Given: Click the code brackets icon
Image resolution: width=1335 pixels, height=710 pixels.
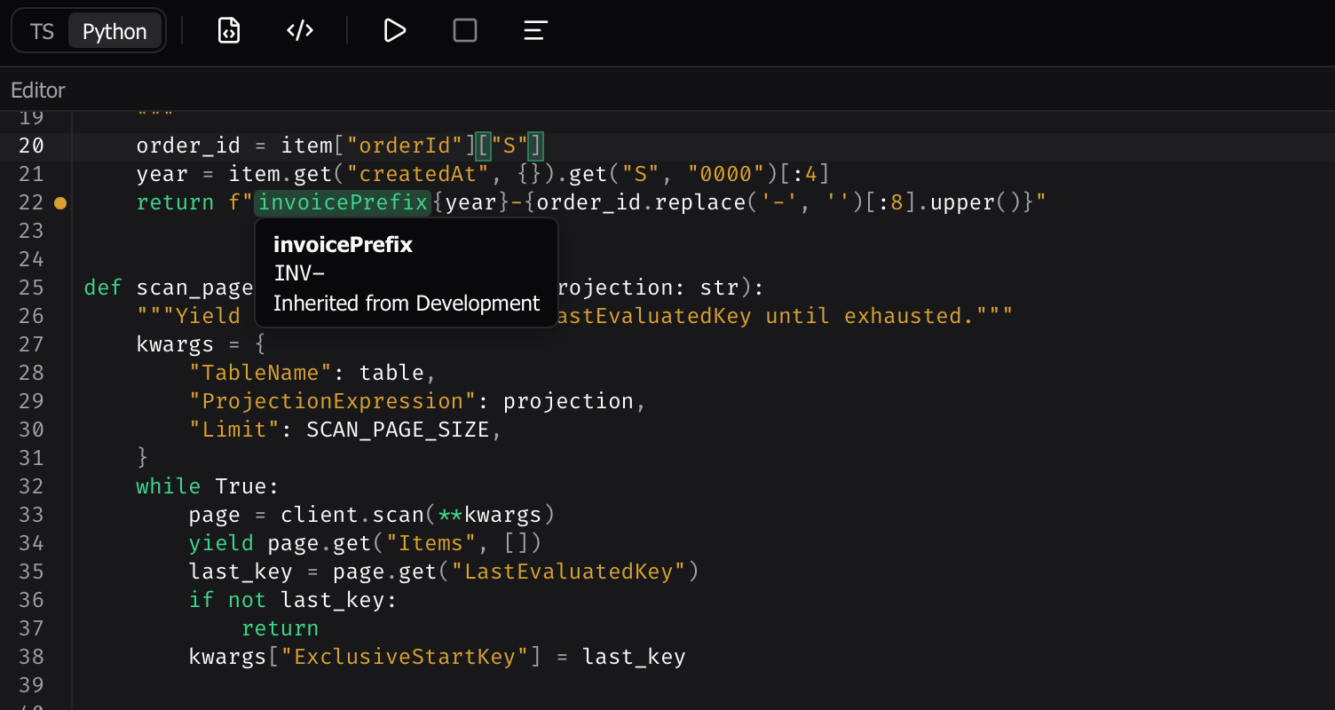Looking at the screenshot, I should pyautogui.click(x=300, y=31).
